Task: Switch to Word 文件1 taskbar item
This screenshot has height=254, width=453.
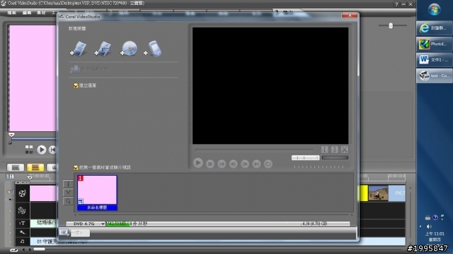Action: pos(434,59)
